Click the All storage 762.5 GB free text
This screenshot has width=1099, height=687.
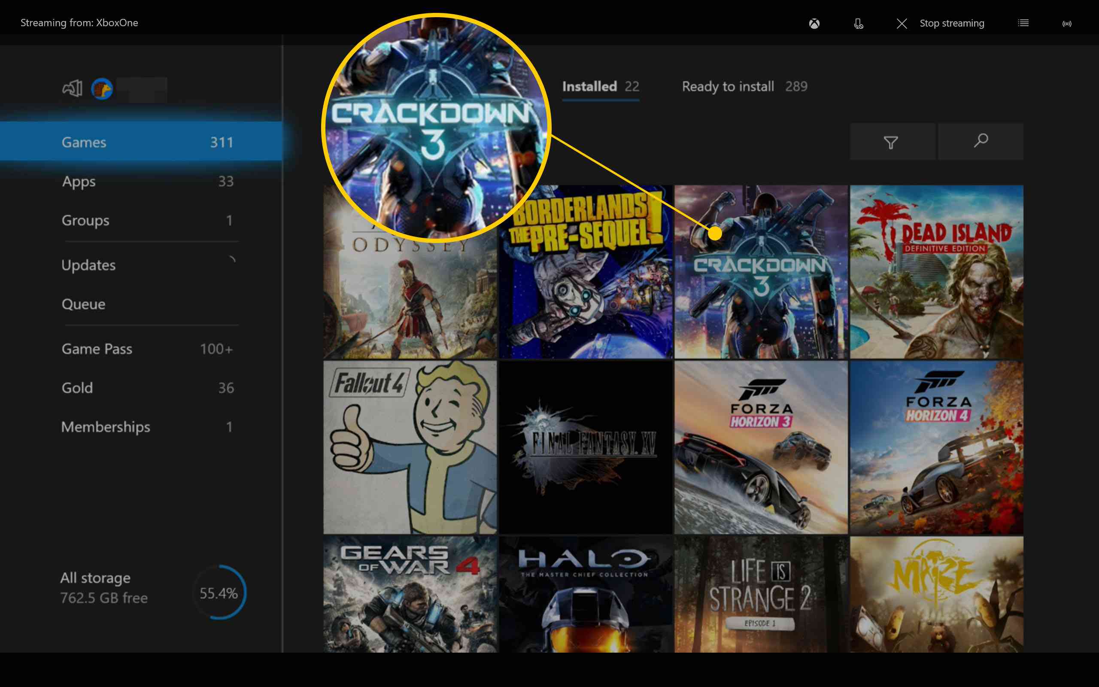[104, 588]
